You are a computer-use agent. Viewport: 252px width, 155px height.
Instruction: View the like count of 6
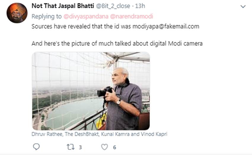click(114, 147)
